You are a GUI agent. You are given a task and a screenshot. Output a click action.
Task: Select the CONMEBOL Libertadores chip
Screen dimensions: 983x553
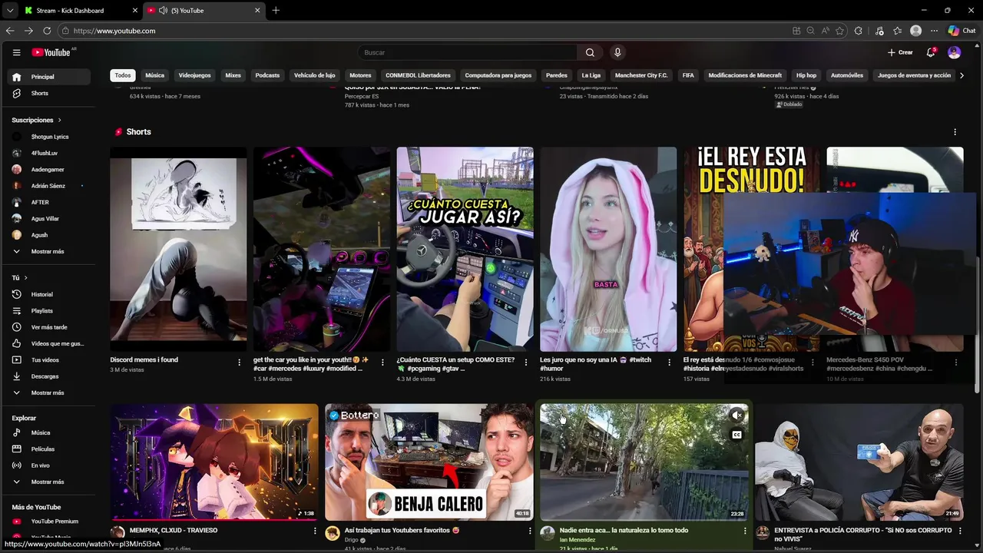[x=418, y=75]
